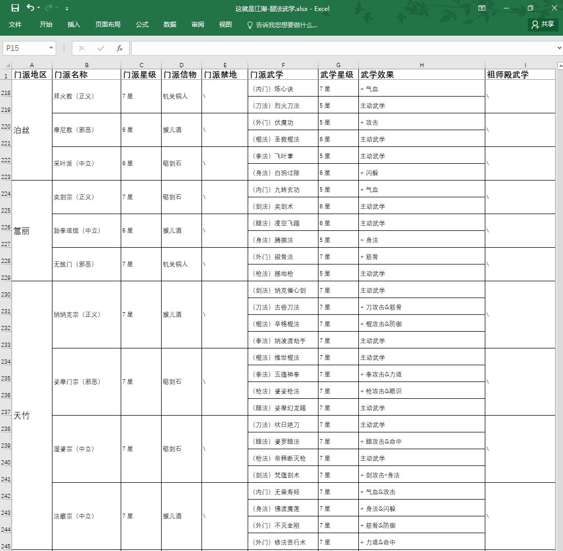
Task: Undo the last action
Action: point(30,7)
